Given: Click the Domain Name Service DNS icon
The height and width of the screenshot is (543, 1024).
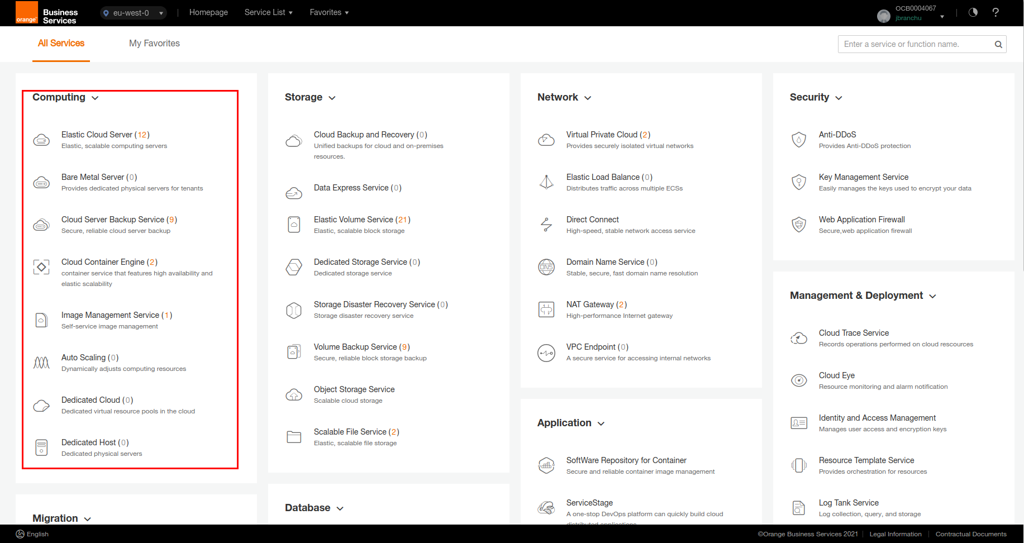Looking at the screenshot, I should tap(546, 267).
